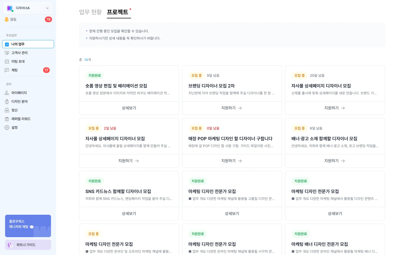Click the 파트너 가이드 help icon
408x255 pixels.
(10, 245)
